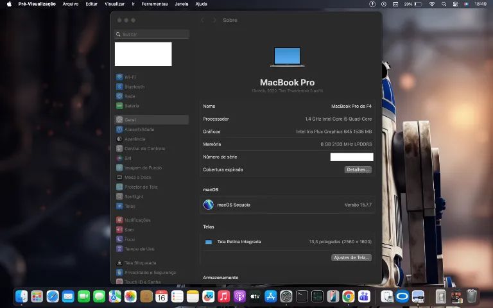Open Finder from the Dock
The image size is (493, 308).
(x=21, y=296)
